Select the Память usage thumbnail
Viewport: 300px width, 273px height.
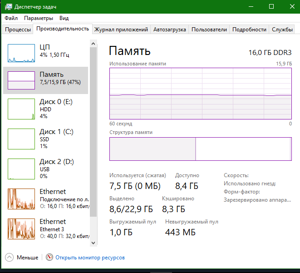(x=21, y=80)
